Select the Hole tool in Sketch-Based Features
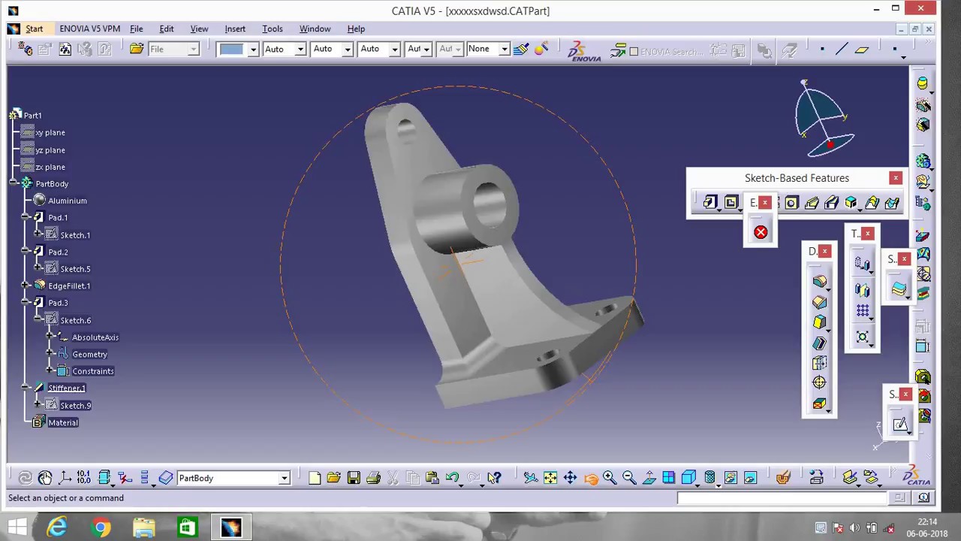Screen dimensions: 961x541 [791, 202]
